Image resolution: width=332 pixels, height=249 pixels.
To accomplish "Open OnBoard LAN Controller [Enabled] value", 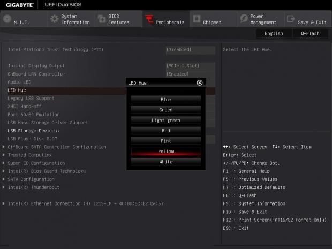I will (x=190, y=74).
